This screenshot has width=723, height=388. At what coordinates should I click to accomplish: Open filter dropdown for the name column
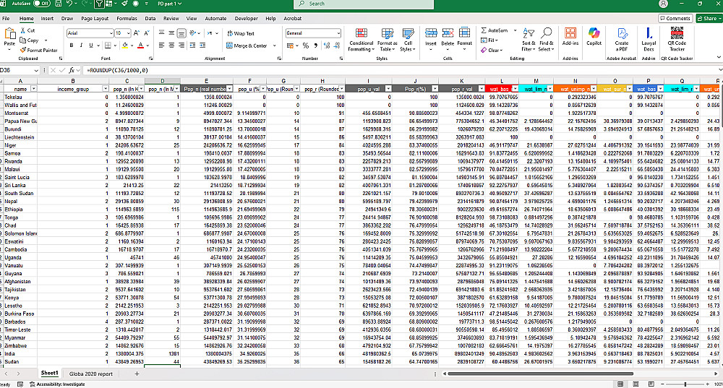[x=33, y=88]
